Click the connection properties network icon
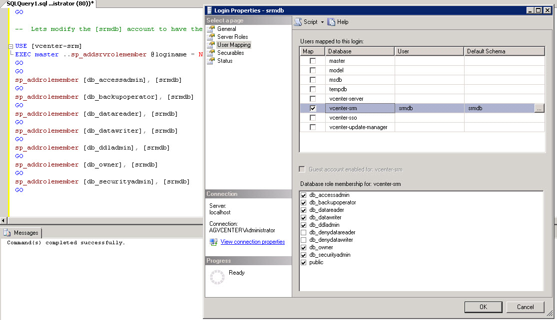The width and height of the screenshot is (557, 320). (x=214, y=242)
